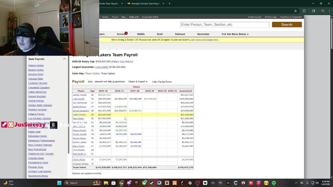Open Golden State Warriors payroll in sidebar

(40, 105)
